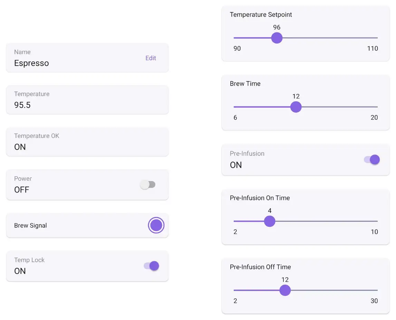Toggle the Power switch on
Screen dimensions: 396x320
[148, 185]
